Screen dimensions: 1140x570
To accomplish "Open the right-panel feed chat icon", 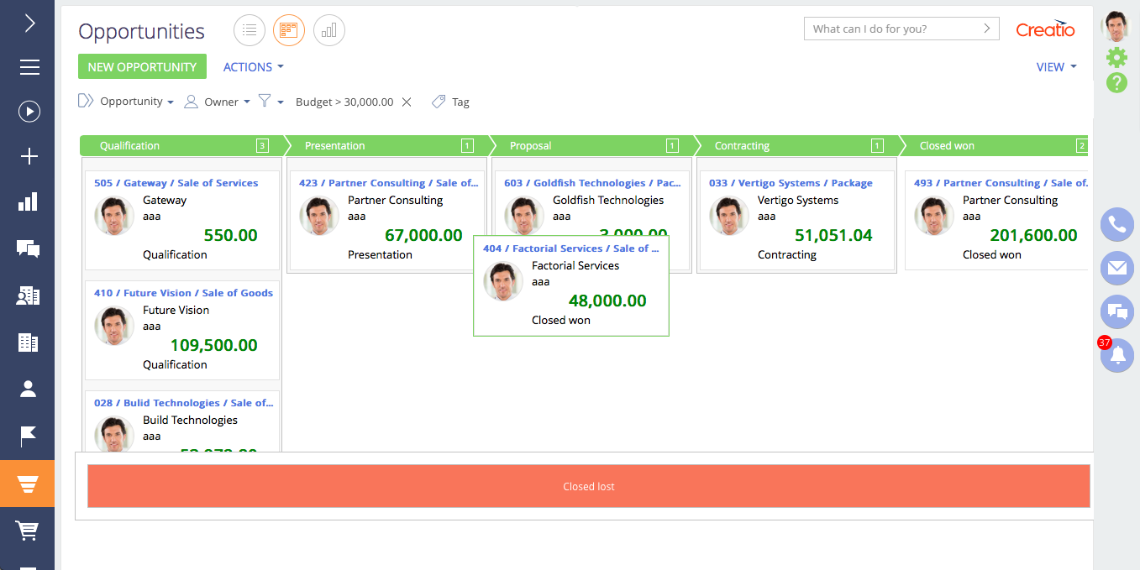I will point(1117,311).
